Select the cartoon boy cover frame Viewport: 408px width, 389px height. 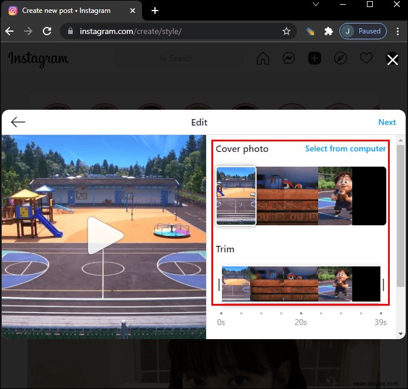[335, 196]
